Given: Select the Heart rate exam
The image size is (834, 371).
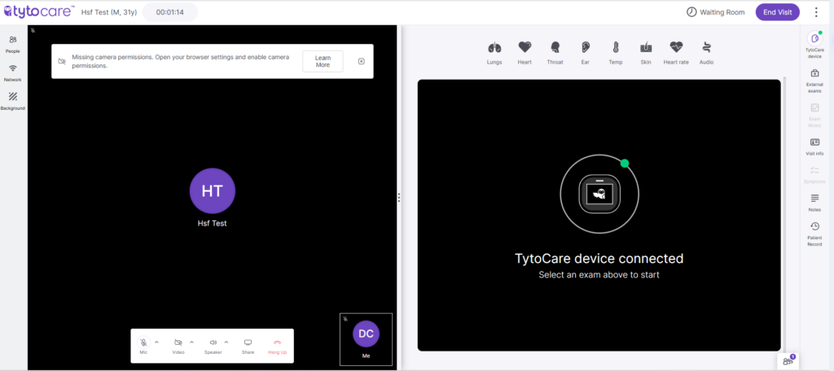Looking at the screenshot, I should pos(676,53).
